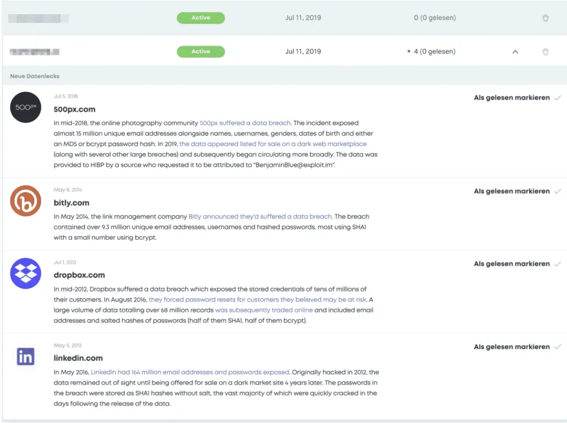
Task: Delete the first monitored email row
Action: click(x=545, y=18)
